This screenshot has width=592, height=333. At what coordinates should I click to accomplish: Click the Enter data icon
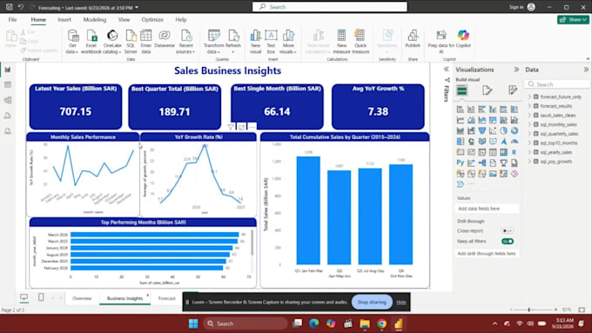[145, 36]
